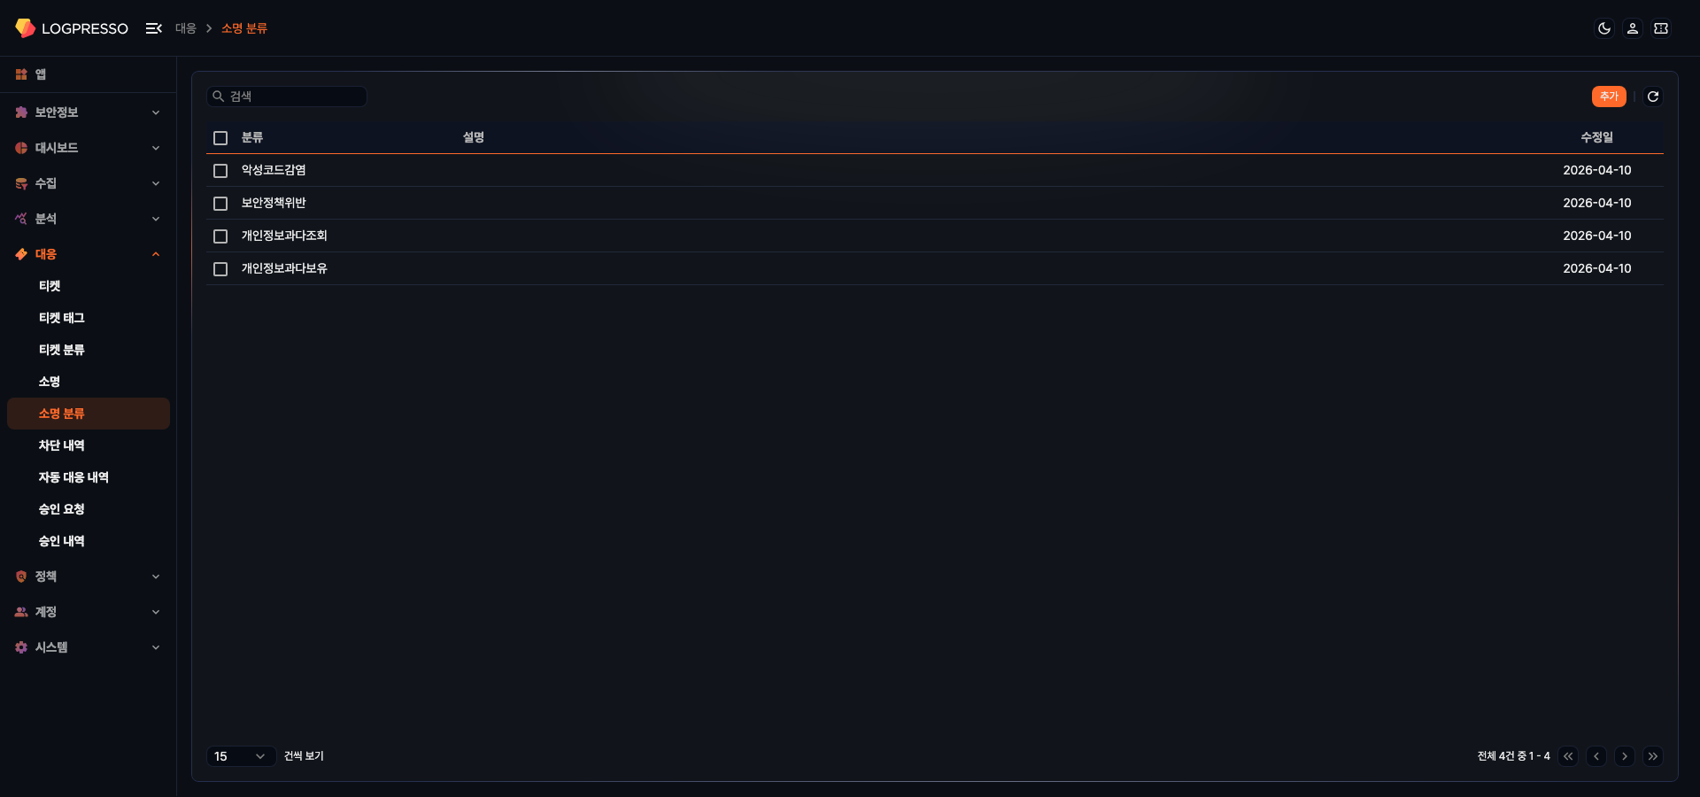Go to next page arrow
1700x797 pixels.
pyautogui.click(x=1625, y=756)
